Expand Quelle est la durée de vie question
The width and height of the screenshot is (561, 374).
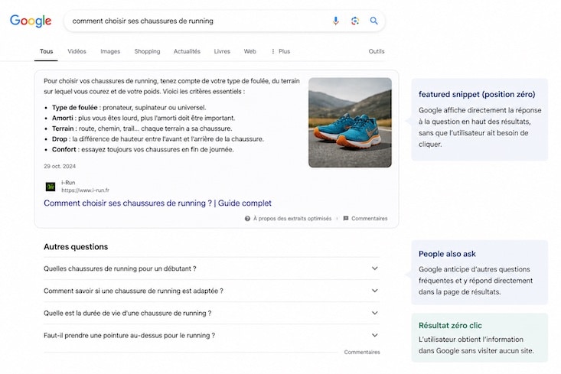[x=211, y=313]
